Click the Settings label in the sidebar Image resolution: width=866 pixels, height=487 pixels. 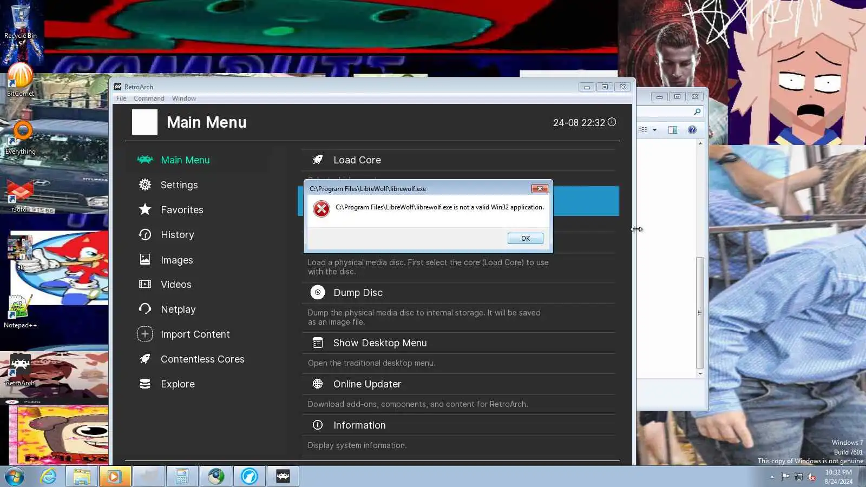point(179,185)
